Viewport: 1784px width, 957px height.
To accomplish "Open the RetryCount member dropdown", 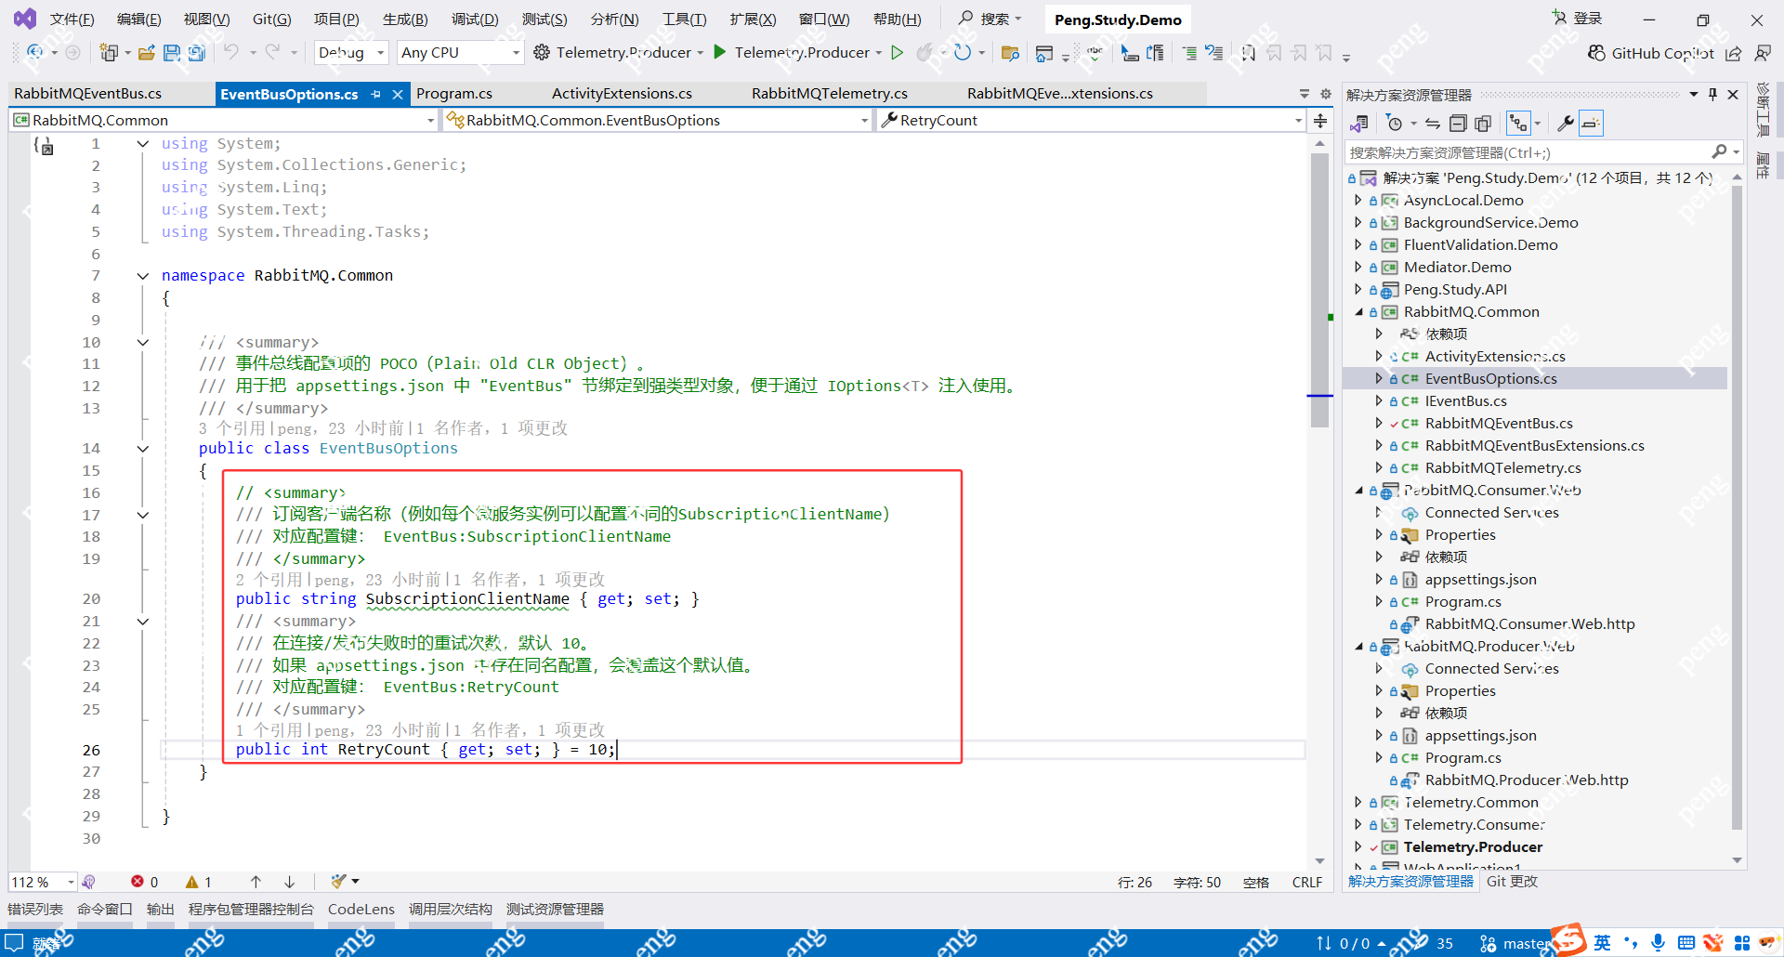I will 1091,120.
